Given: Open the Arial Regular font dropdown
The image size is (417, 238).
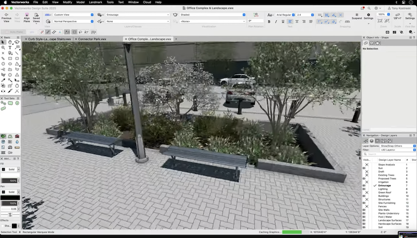Looking at the screenshot, I should [285, 15].
